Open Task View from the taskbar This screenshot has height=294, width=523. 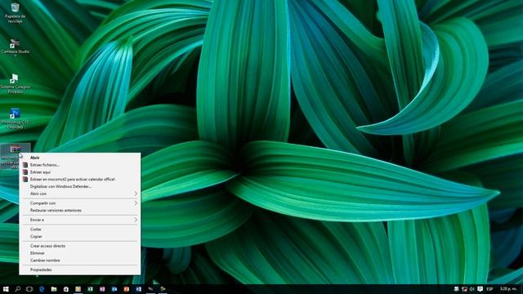point(29,289)
